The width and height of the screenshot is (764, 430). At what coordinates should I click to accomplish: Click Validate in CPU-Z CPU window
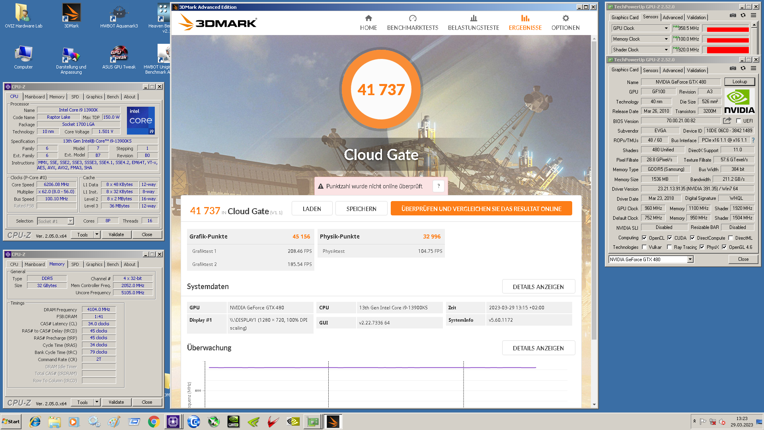pyautogui.click(x=116, y=235)
